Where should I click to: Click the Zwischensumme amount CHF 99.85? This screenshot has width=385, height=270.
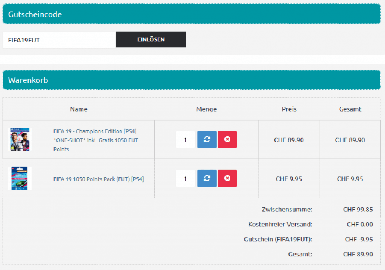(x=358, y=210)
